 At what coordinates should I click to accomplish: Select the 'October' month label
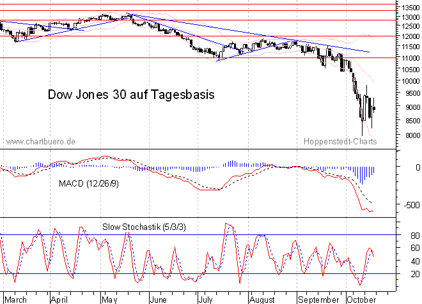tap(361, 300)
